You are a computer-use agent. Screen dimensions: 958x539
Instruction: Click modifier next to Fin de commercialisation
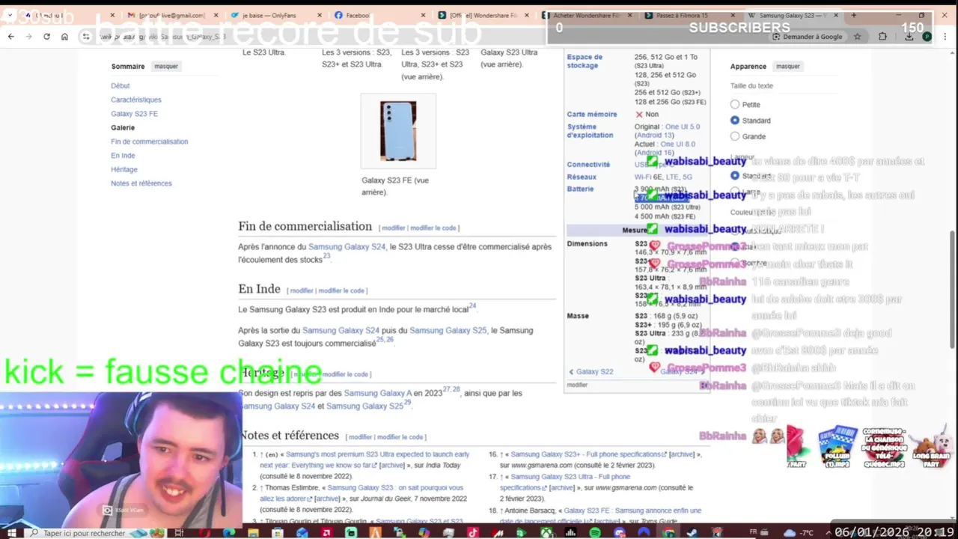[x=394, y=228]
